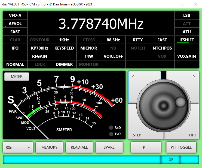Screen dimensions: 202x168
Task: Click the small finger dimple on the tuning dial
Action: pos(180,102)
